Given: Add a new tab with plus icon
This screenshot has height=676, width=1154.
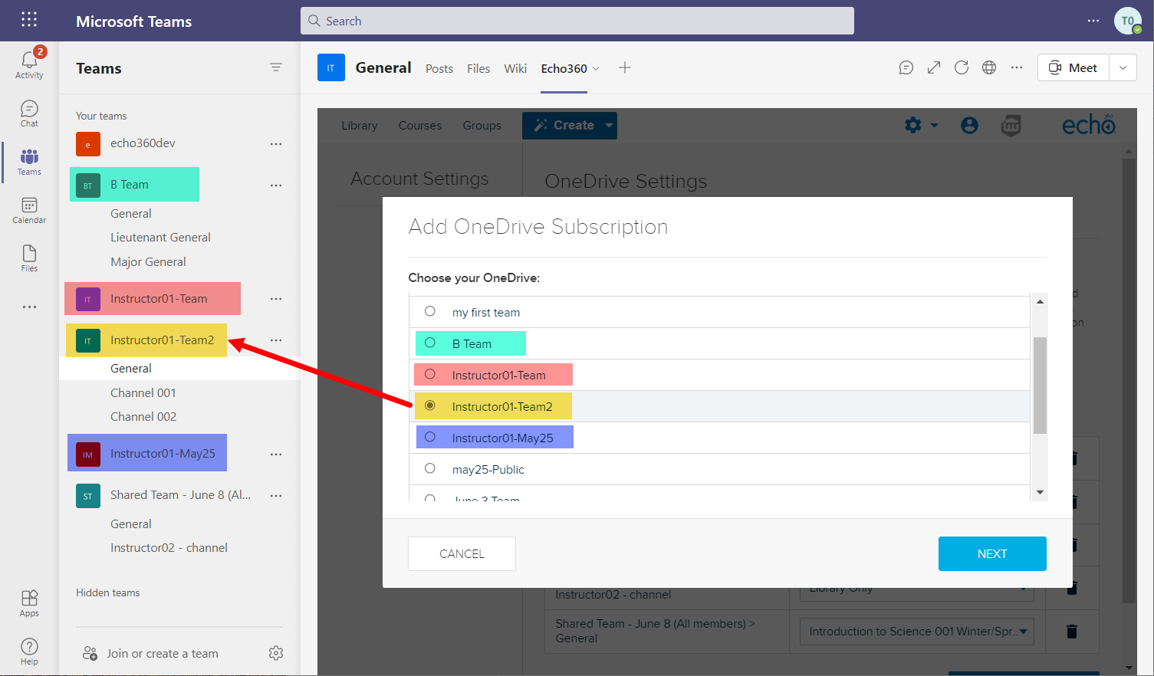Looking at the screenshot, I should pyautogui.click(x=625, y=67).
